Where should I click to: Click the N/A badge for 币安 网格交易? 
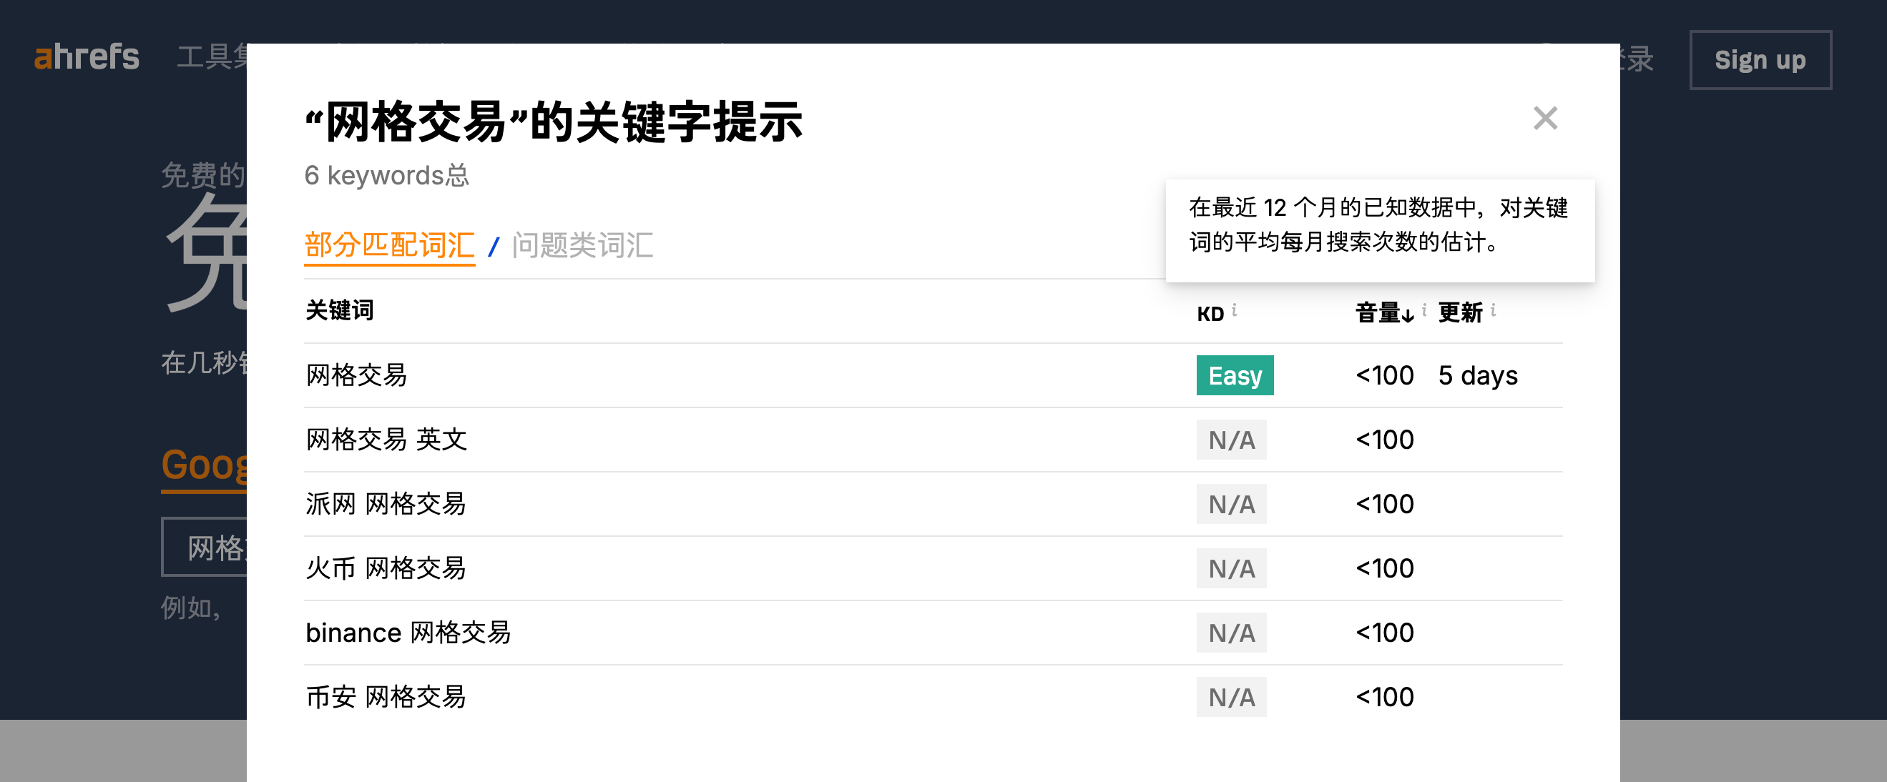[x=1231, y=698]
